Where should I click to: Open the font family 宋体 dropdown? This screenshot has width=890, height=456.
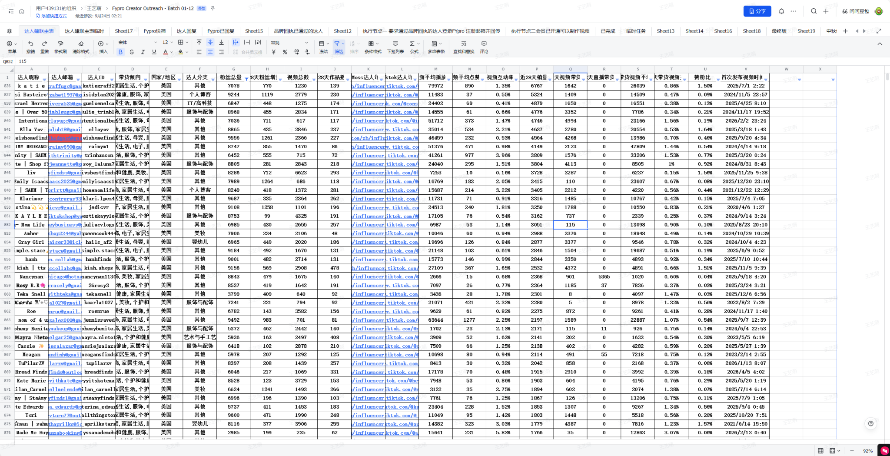click(137, 43)
